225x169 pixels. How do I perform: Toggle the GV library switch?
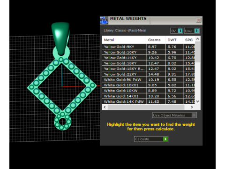(177, 31)
